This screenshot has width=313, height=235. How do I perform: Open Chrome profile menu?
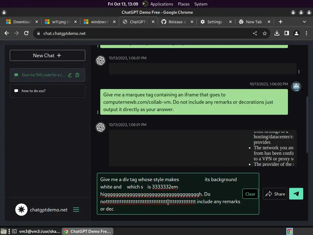296,33
